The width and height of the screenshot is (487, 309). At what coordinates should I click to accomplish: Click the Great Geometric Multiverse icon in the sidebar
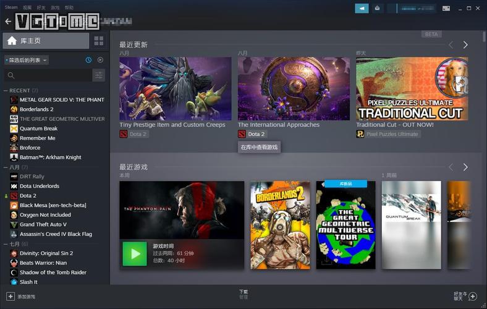(14, 119)
